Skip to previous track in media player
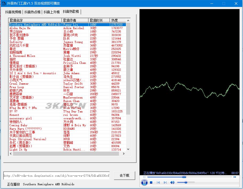Viewport: 243px width, 189px height. point(158,183)
